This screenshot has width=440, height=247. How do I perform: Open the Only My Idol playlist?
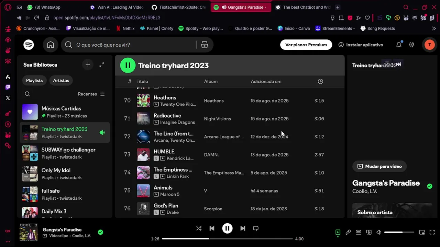pos(65,174)
